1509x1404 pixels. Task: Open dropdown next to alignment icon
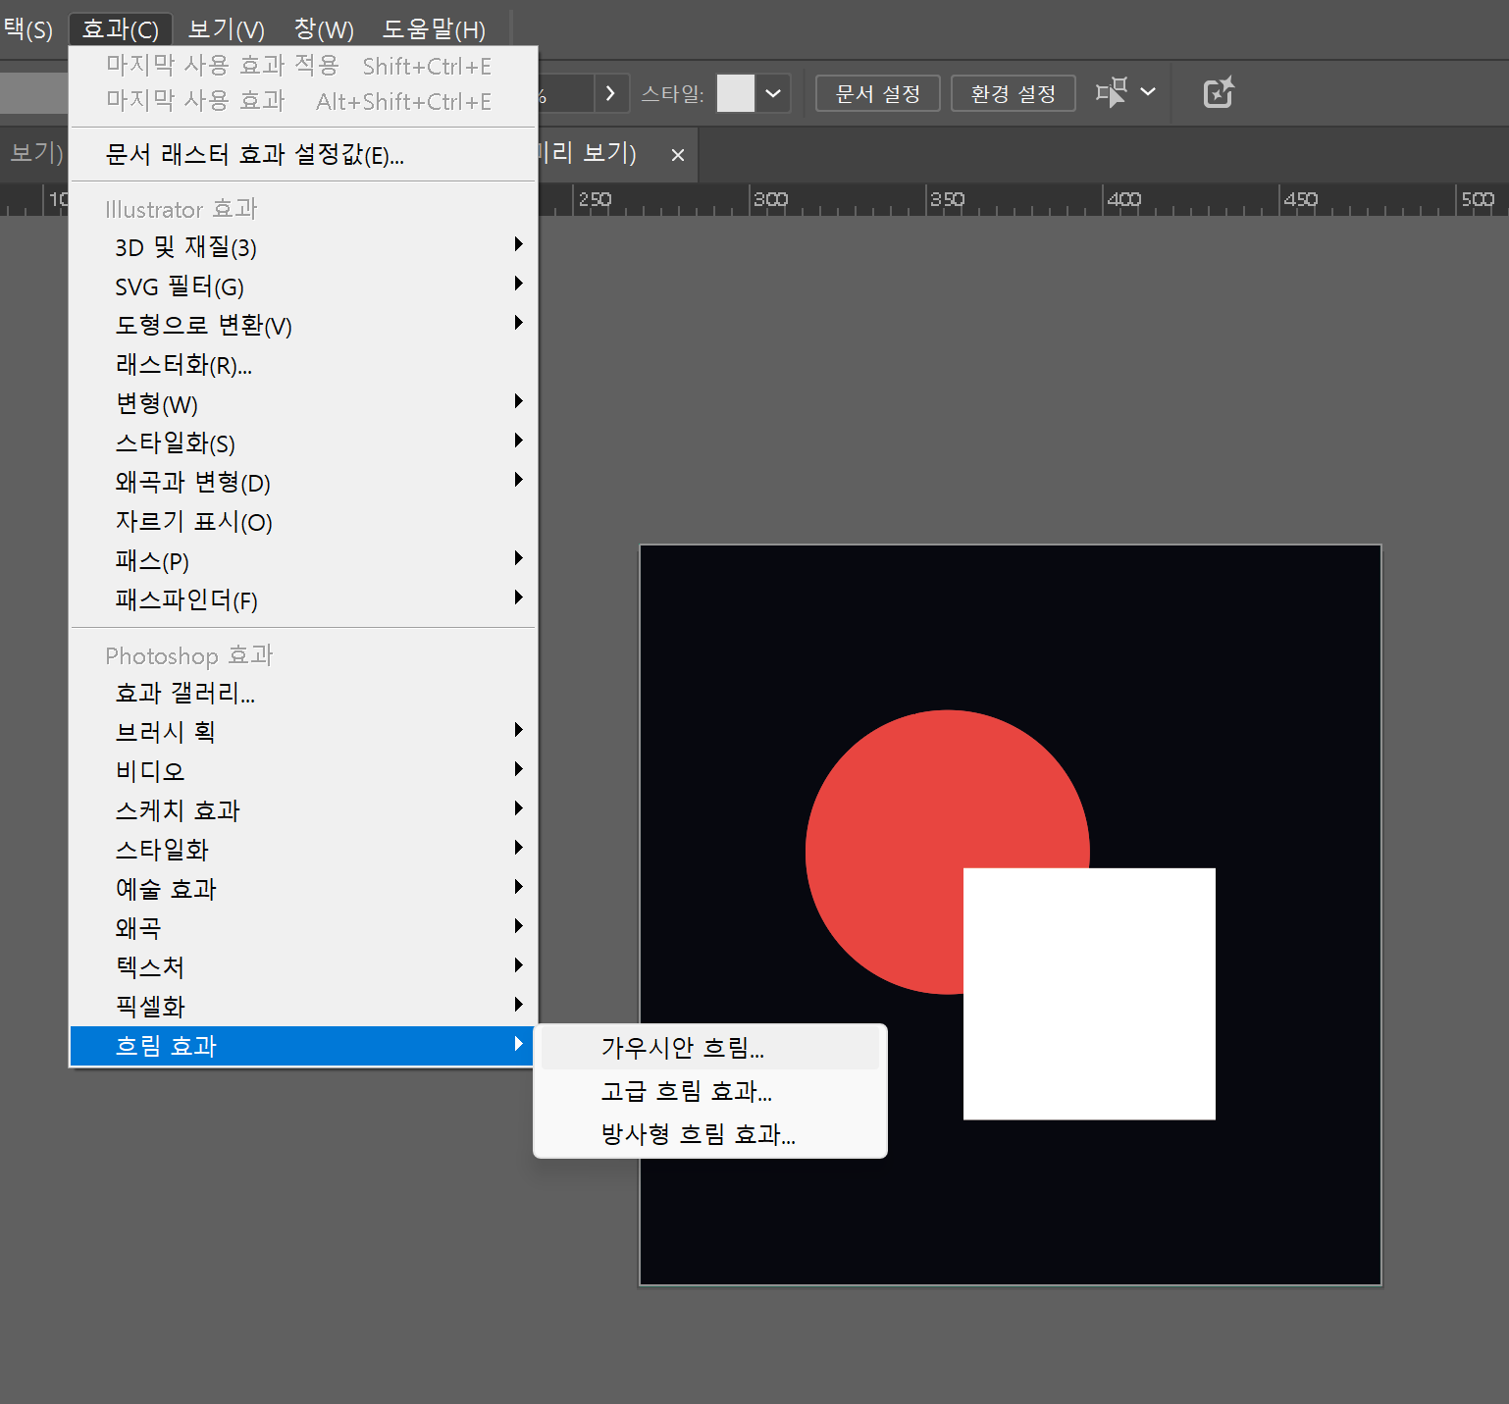1148,92
